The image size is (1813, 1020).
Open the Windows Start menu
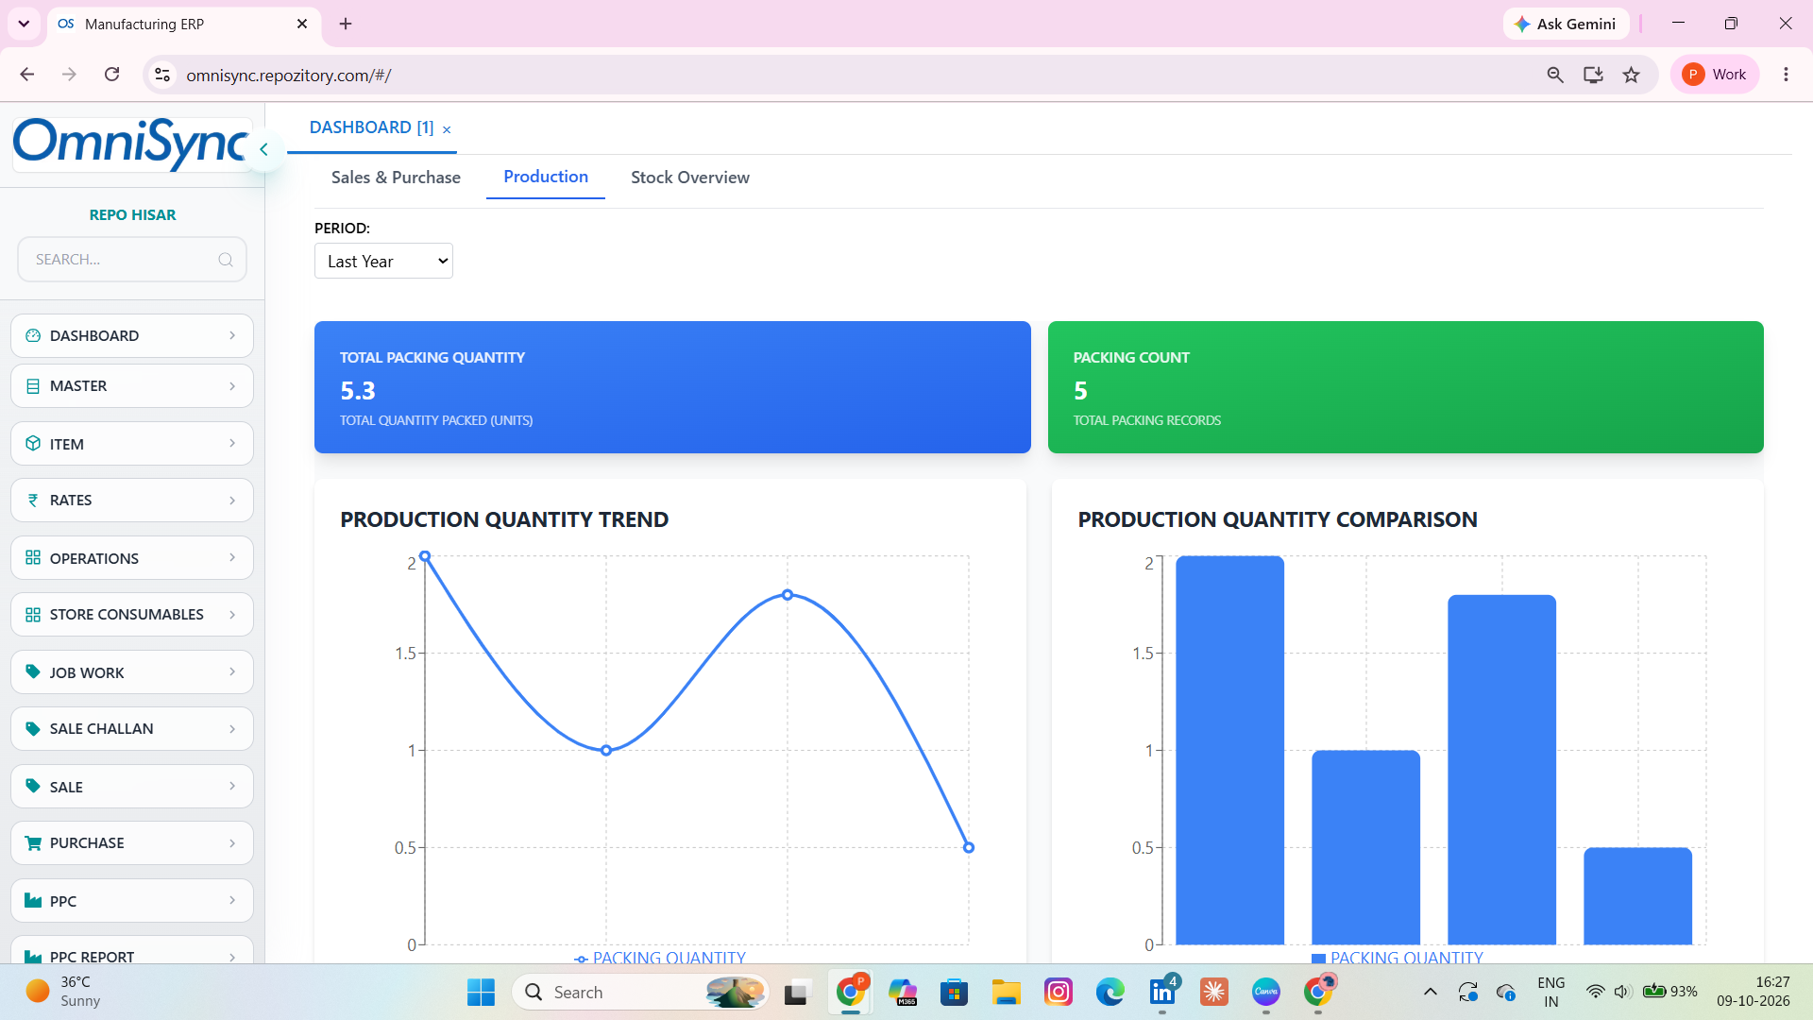(x=481, y=993)
